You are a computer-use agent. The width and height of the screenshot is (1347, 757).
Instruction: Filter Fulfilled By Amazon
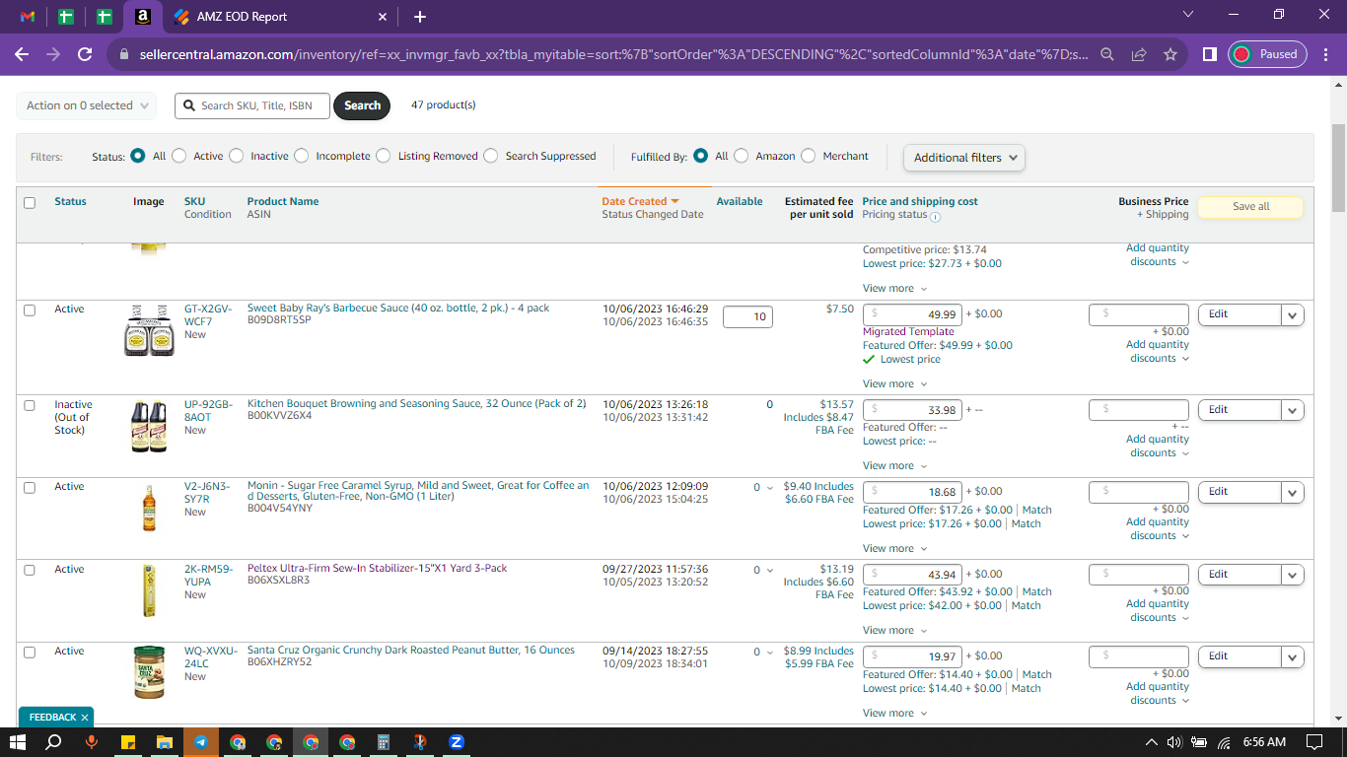742,156
